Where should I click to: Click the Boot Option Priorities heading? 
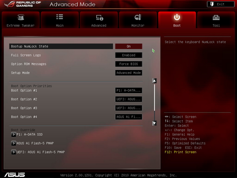click(x=31, y=86)
